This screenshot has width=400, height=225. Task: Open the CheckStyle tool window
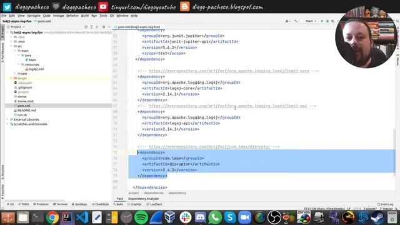tap(100, 204)
